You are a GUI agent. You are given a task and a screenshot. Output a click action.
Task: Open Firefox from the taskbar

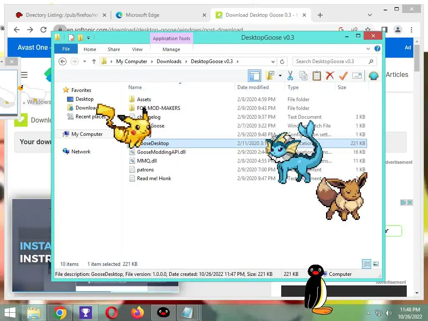click(137, 313)
